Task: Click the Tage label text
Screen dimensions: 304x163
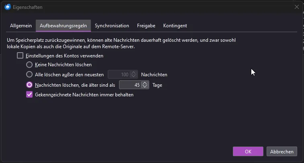Action: [x=157, y=85]
